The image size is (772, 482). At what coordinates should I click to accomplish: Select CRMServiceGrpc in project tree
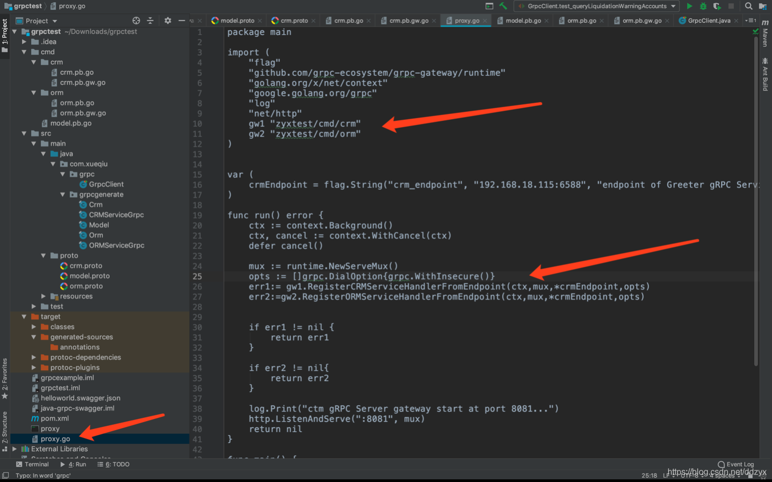[x=116, y=215]
